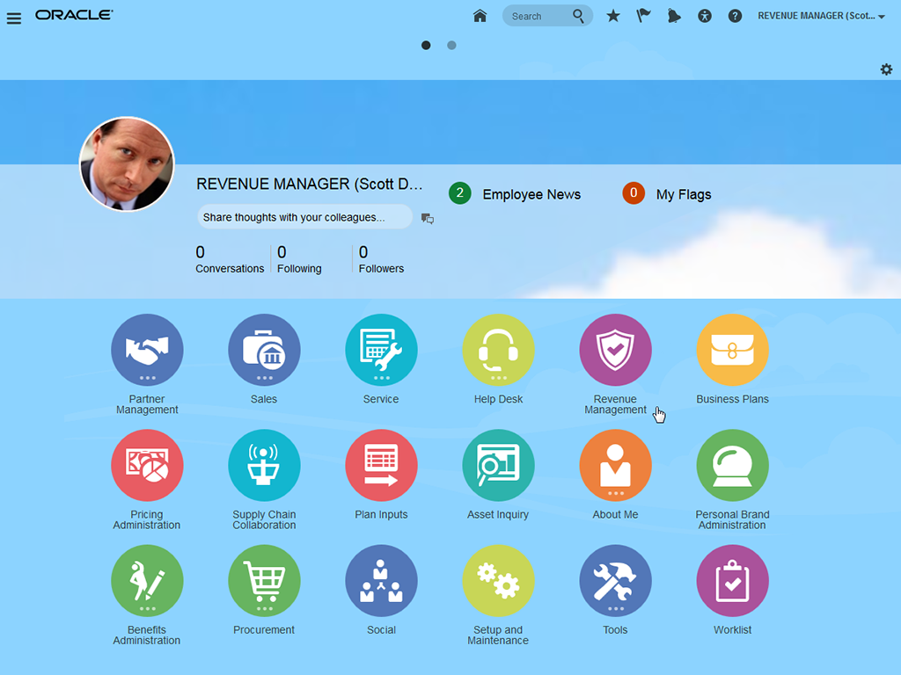Open the Tools hammer icon

point(615,581)
